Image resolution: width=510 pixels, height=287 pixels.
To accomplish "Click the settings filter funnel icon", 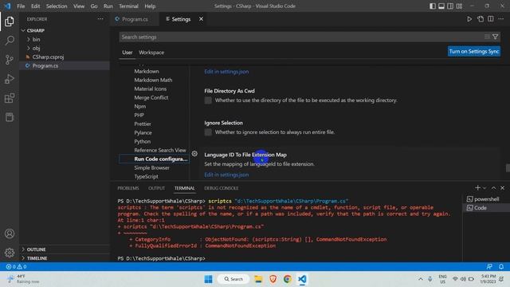I will tap(495, 37).
